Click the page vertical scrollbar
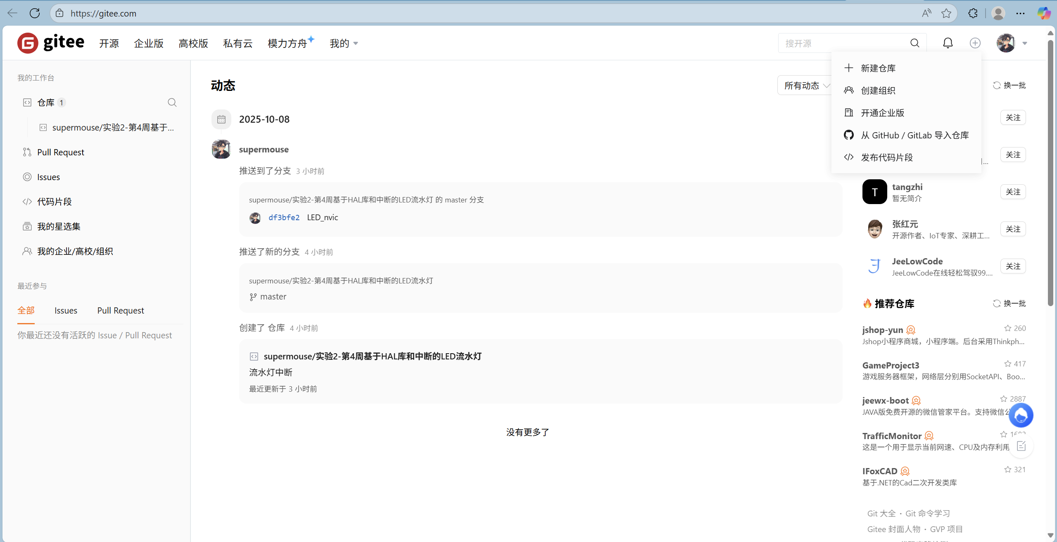The height and width of the screenshot is (542, 1057). pos(1051,174)
